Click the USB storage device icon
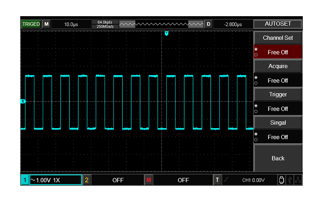 click(x=281, y=180)
